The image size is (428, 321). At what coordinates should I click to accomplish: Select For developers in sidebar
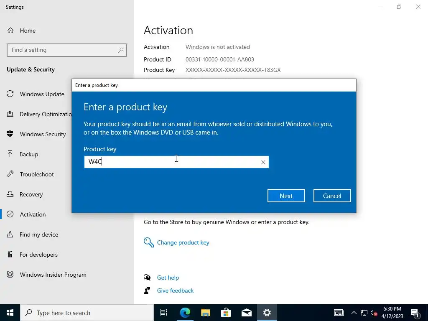point(38,255)
